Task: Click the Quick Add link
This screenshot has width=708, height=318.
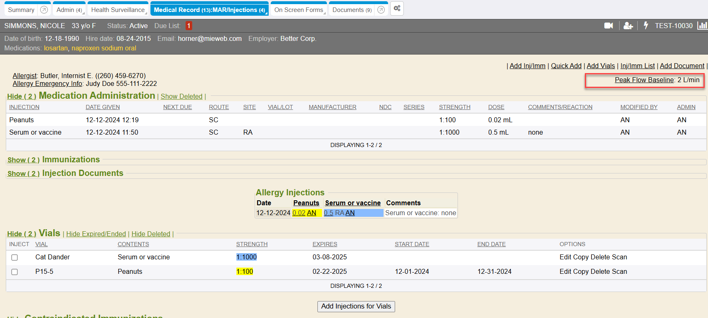Action: (x=566, y=66)
